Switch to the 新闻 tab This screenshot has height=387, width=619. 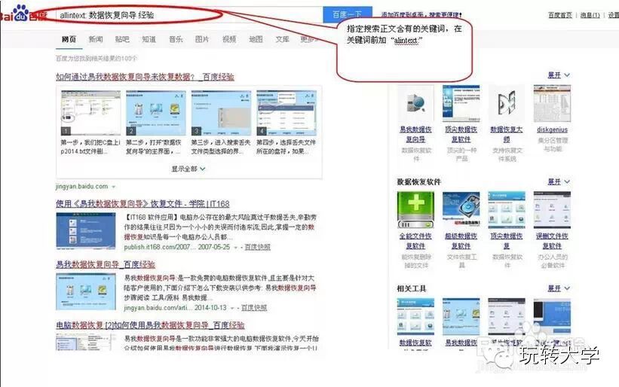tap(96, 39)
